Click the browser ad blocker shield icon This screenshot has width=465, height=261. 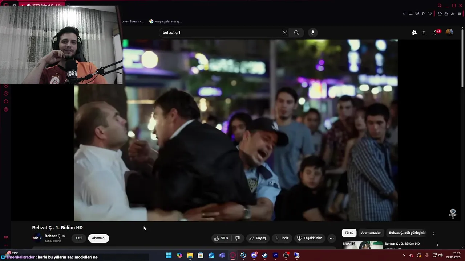click(x=417, y=13)
